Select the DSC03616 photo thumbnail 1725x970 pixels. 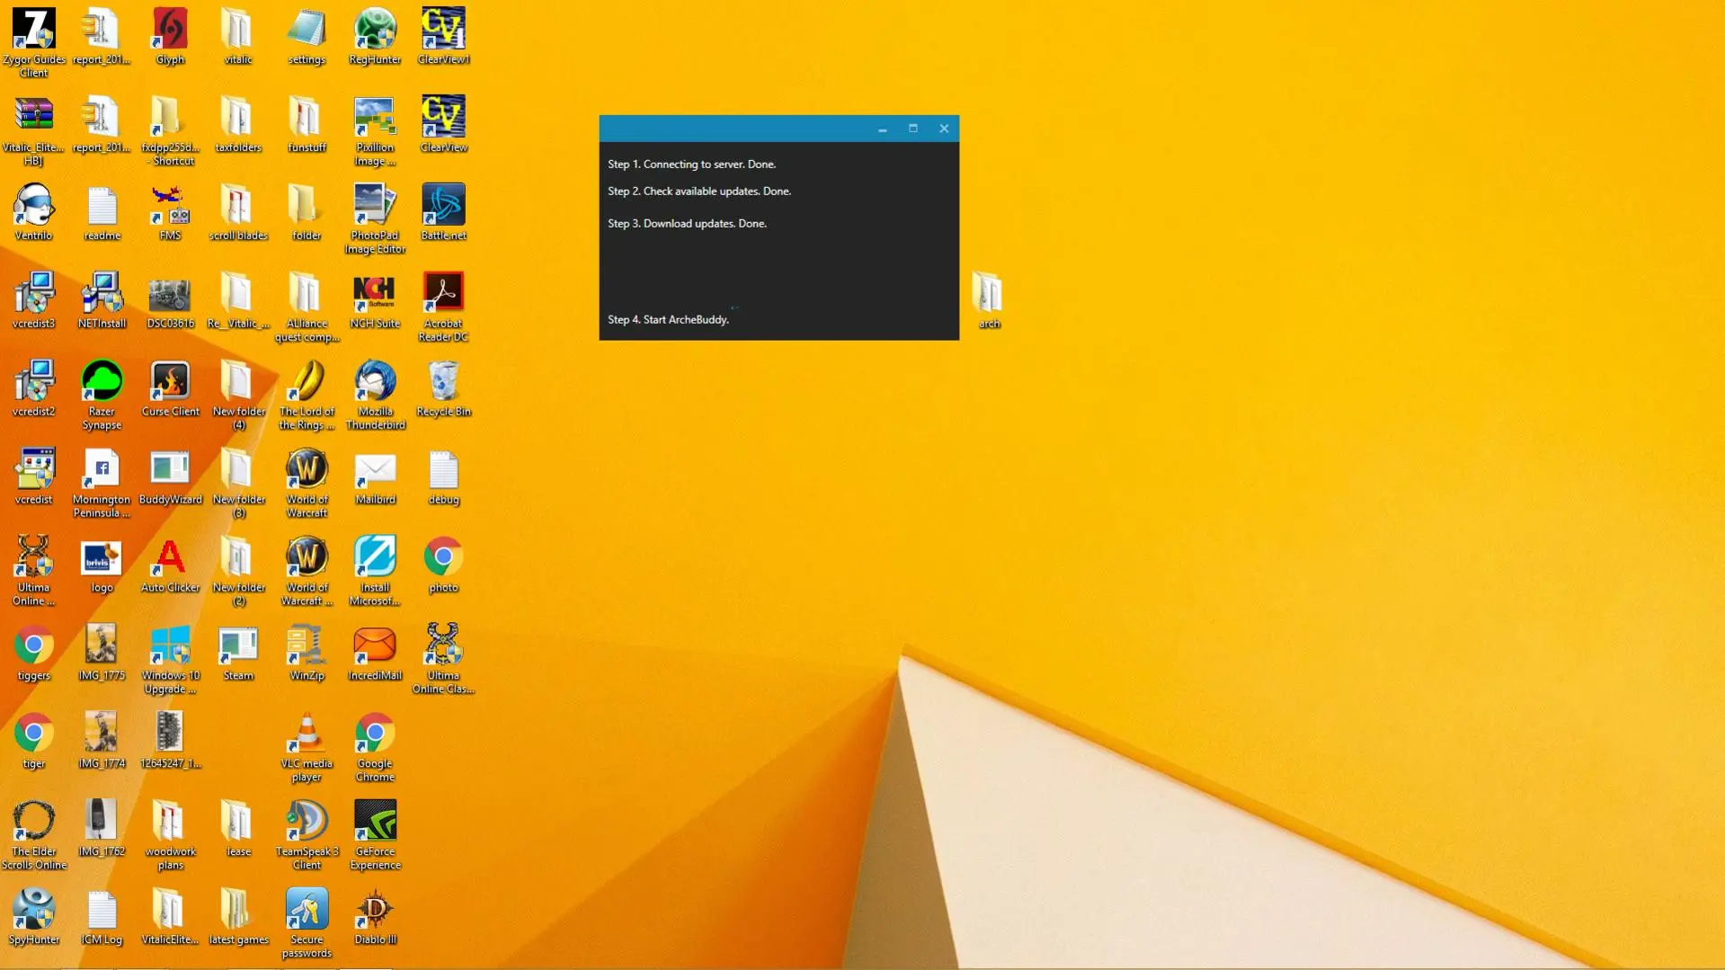click(x=170, y=294)
